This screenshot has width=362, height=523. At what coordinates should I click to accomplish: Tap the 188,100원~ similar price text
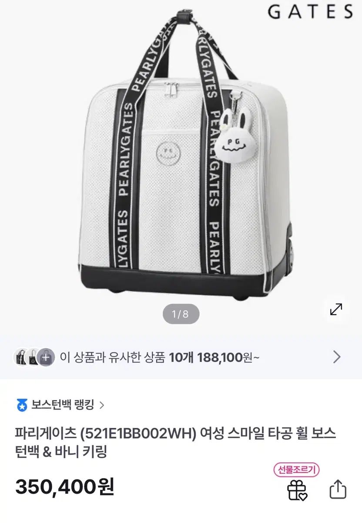tap(229, 357)
